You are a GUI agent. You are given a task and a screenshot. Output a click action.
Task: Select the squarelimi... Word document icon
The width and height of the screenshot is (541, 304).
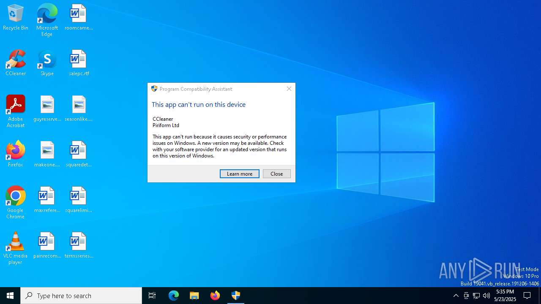(x=79, y=200)
